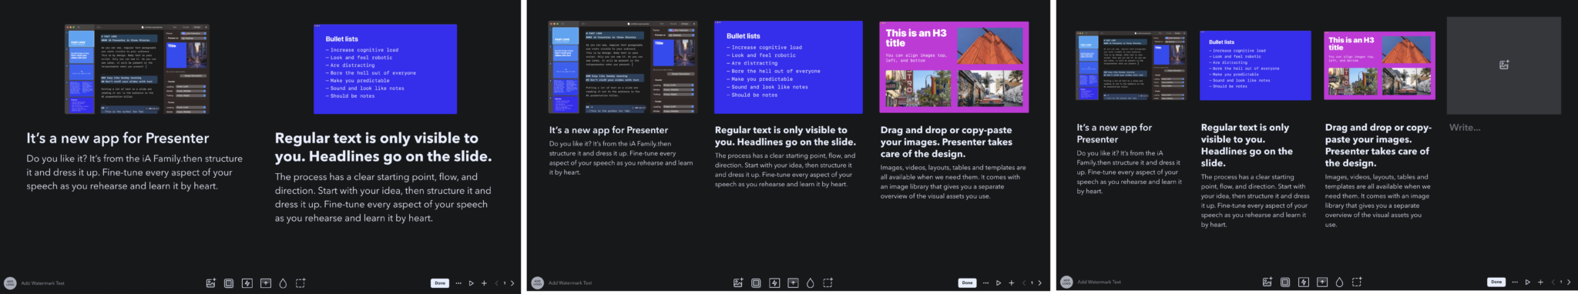Open the frame layout icon in the two-column window
The width and height of the screenshot is (1578, 294).
tap(229, 283)
